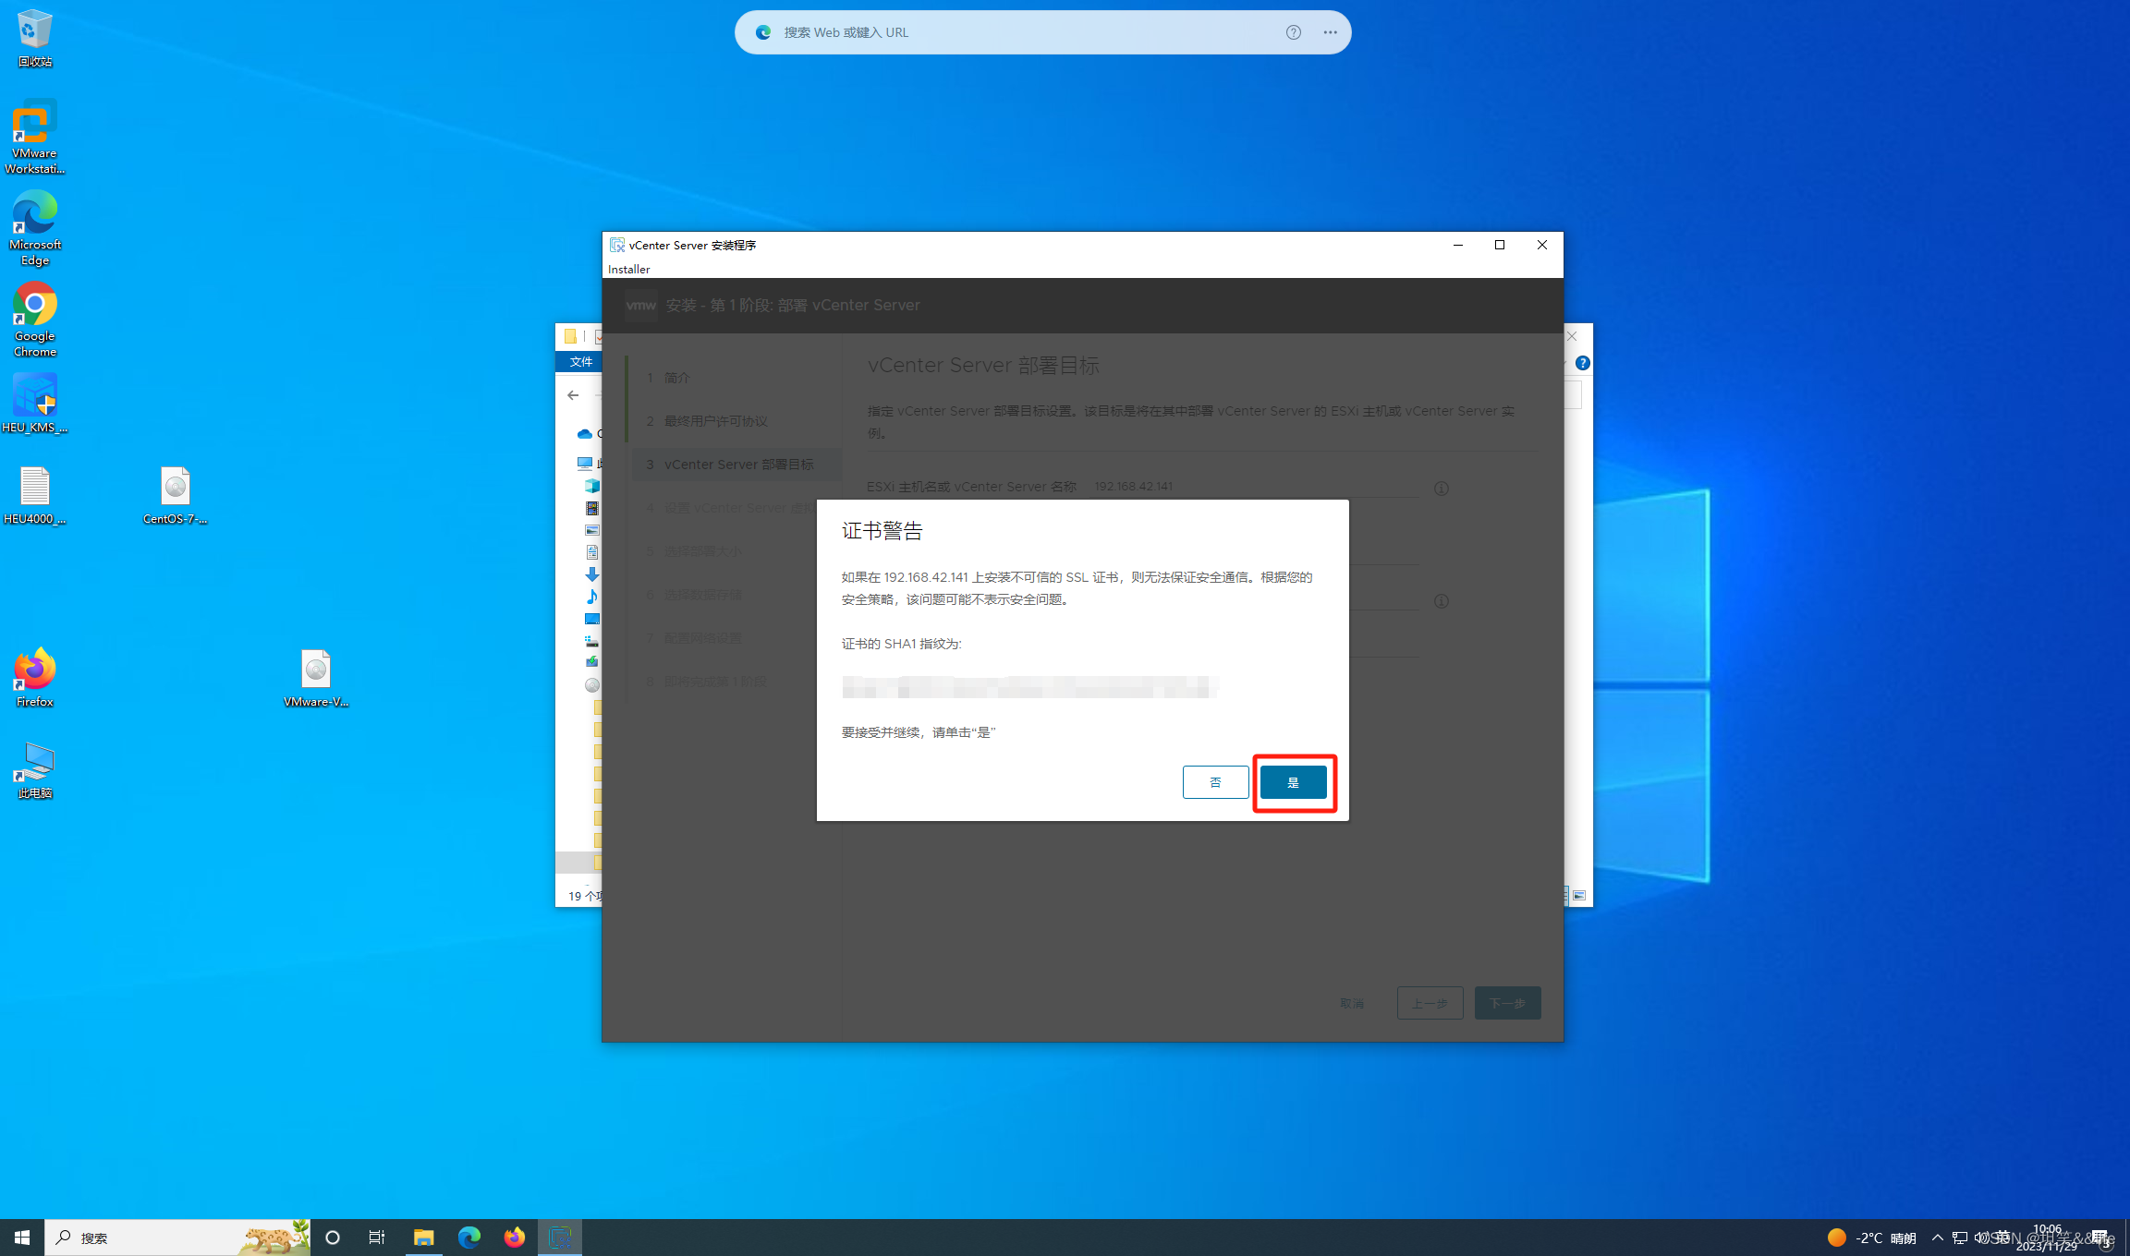Open Cortana circle on taskbar
2130x1256 pixels.
point(333,1237)
